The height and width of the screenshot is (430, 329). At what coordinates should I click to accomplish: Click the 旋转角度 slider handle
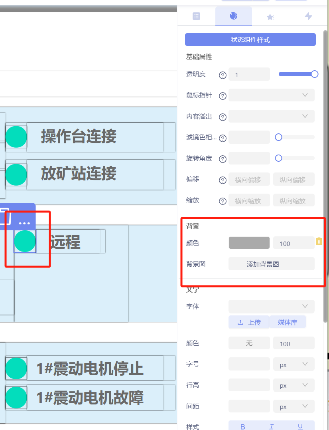click(279, 158)
